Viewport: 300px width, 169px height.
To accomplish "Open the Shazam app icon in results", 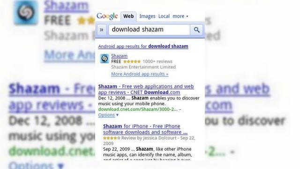I will (105, 58).
